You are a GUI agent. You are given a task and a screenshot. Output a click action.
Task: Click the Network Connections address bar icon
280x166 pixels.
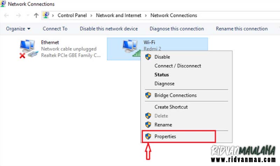click(46, 15)
